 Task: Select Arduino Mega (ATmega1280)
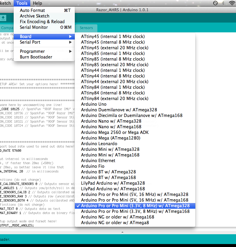pyautogui.click(x=135, y=138)
